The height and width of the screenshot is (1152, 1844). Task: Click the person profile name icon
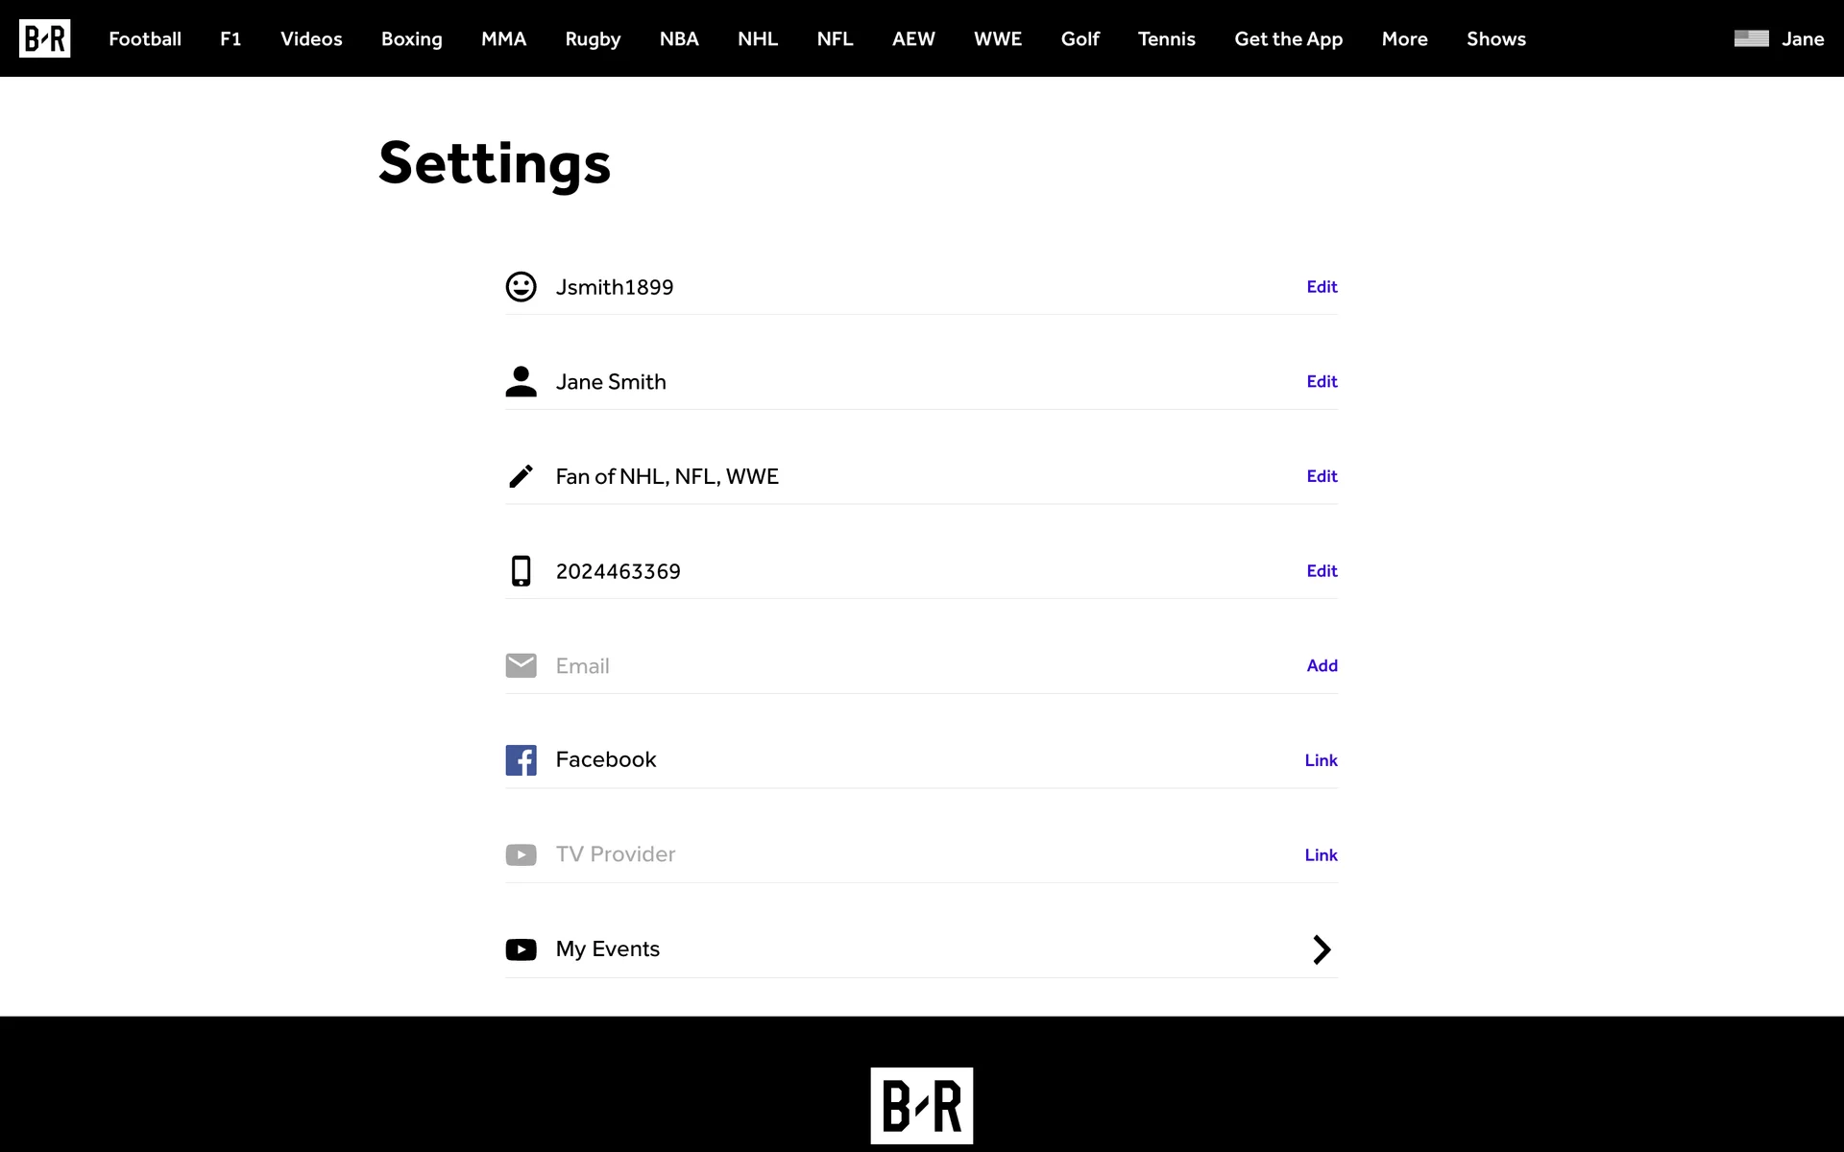(x=521, y=381)
